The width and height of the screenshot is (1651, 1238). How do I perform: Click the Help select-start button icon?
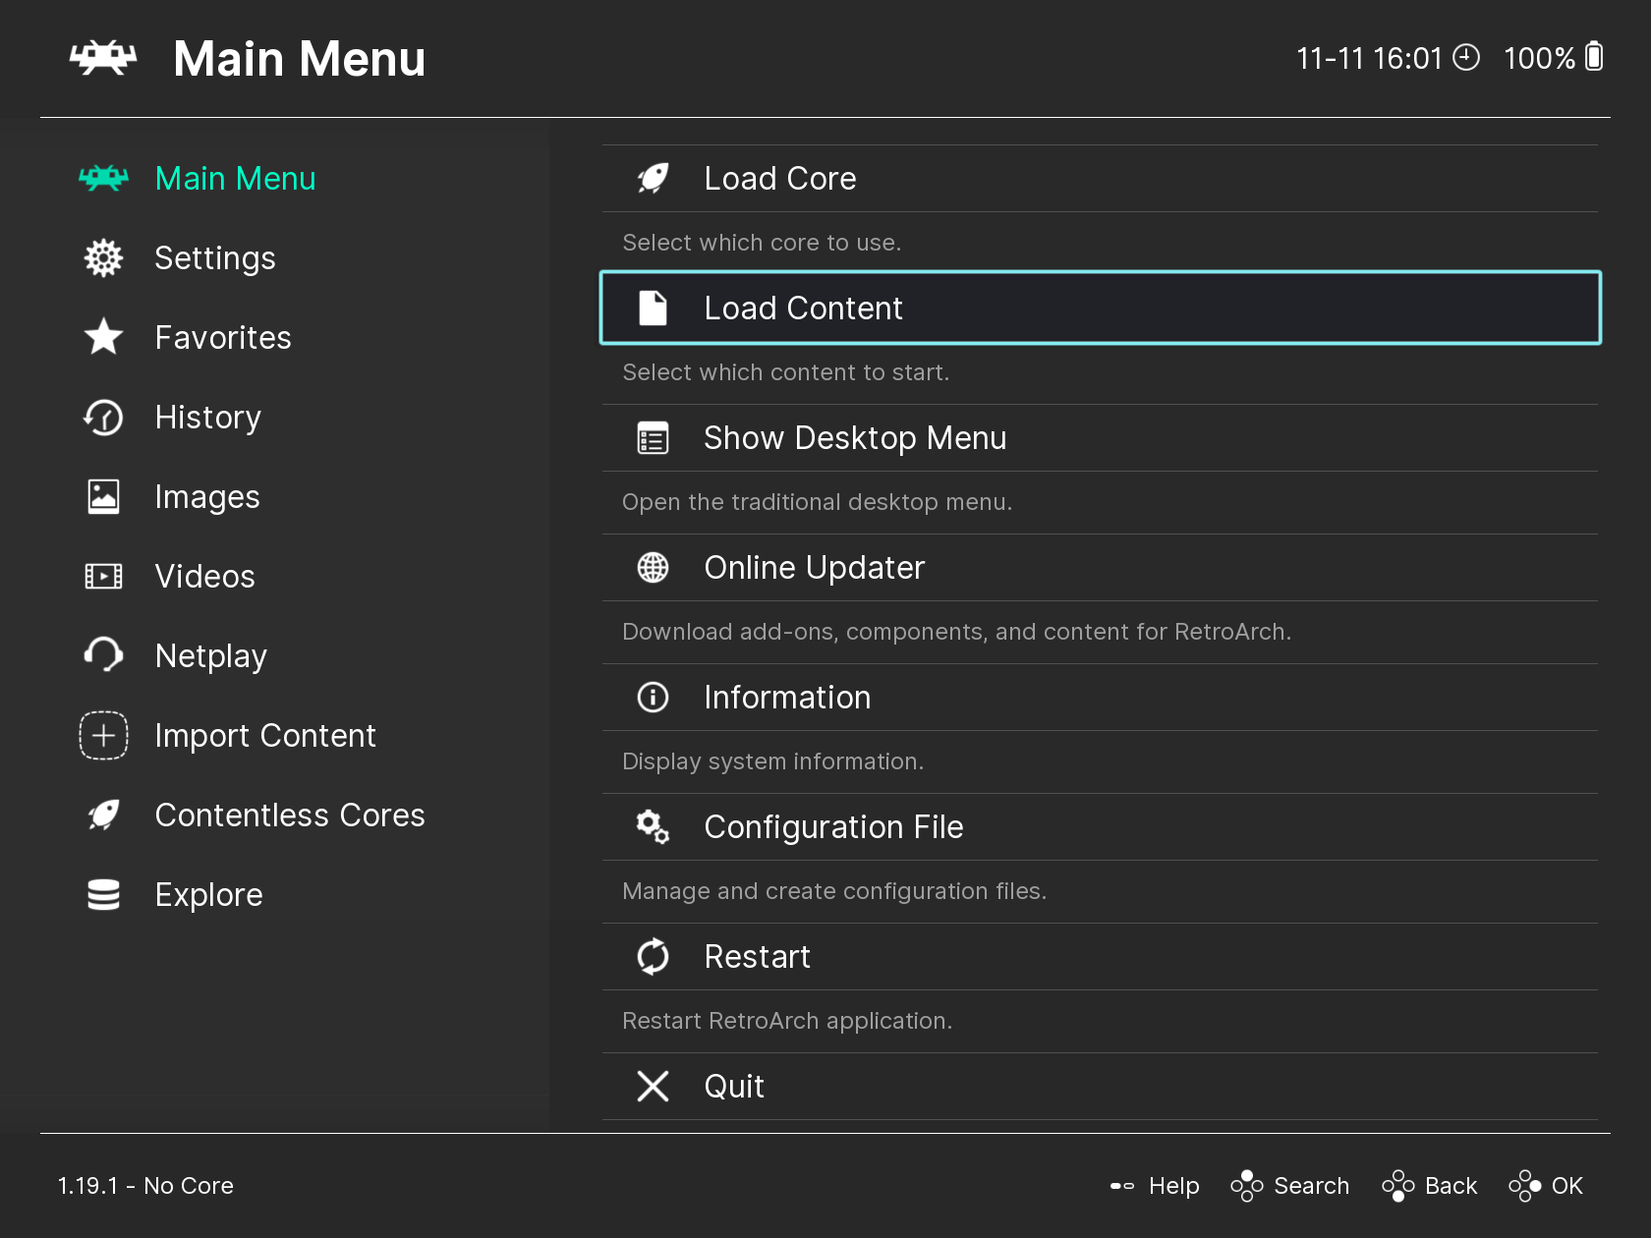[x=1122, y=1186]
